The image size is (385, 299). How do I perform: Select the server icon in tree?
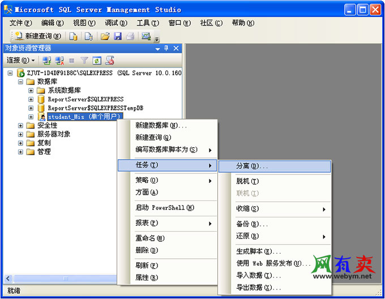tap(20, 73)
